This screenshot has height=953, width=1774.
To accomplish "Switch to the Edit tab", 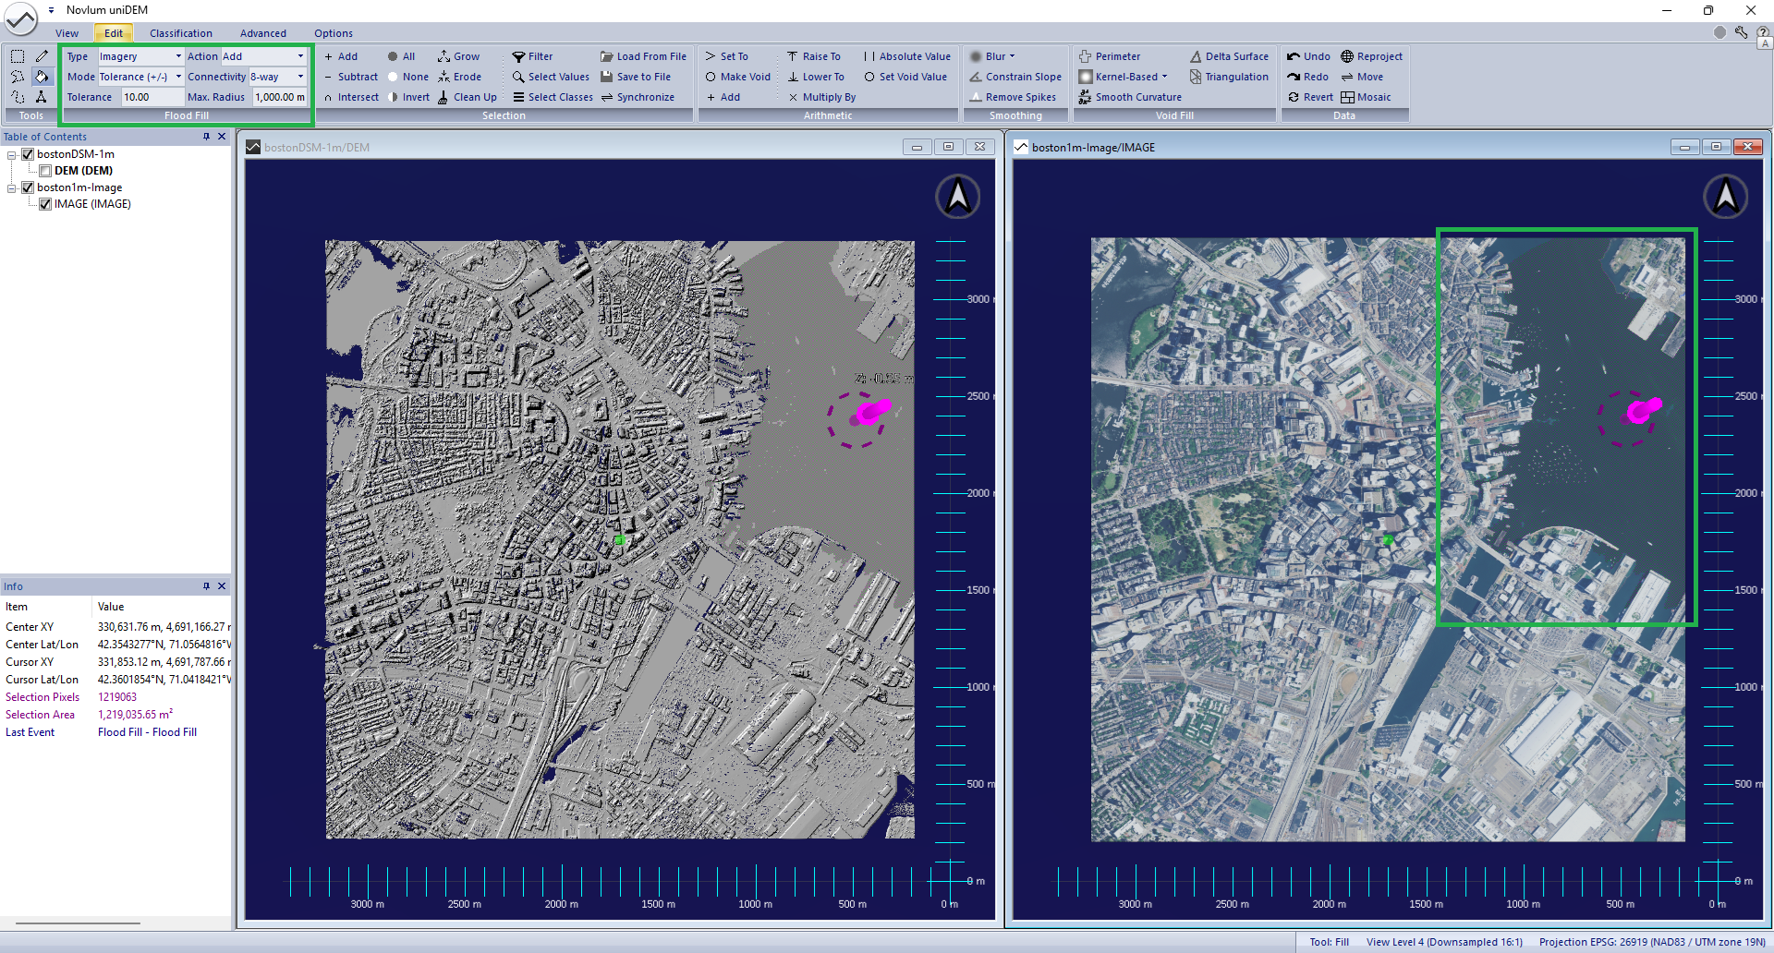I will pyautogui.click(x=114, y=33).
